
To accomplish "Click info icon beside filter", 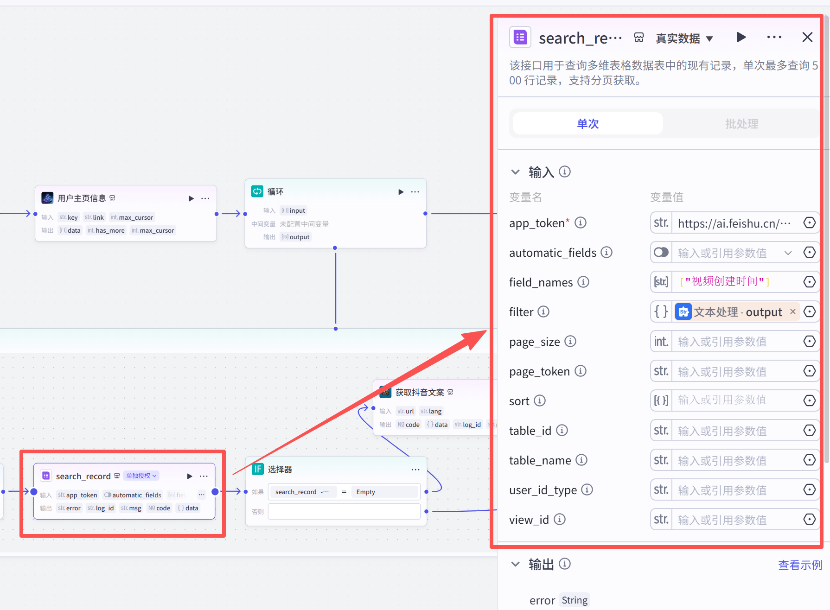I will pos(543,311).
